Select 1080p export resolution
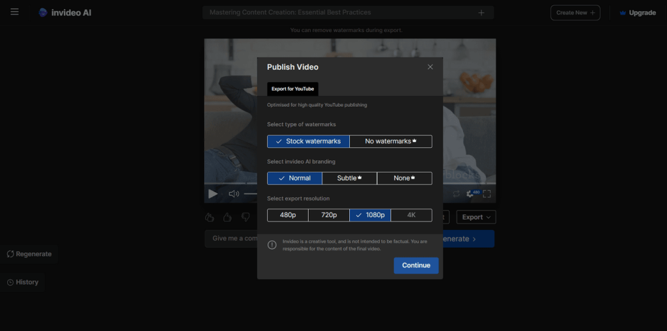 coord(370,215)
